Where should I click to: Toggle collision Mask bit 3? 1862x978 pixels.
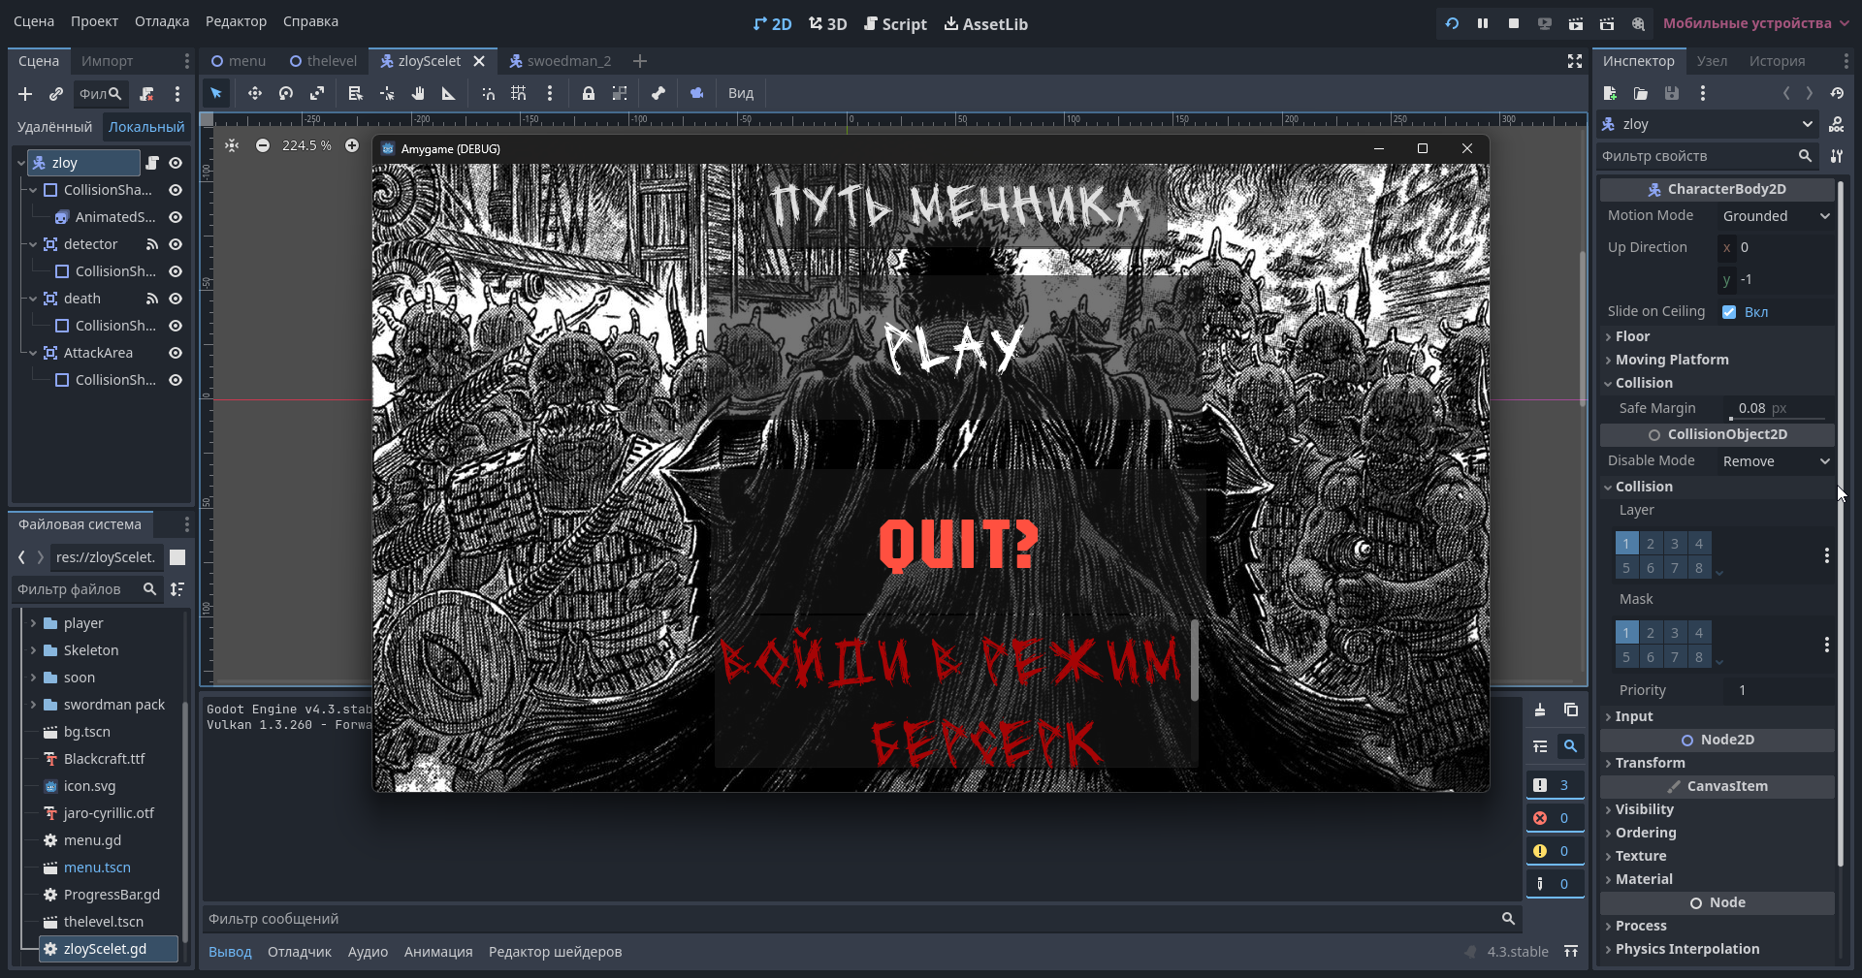(x=1675, y=633)
